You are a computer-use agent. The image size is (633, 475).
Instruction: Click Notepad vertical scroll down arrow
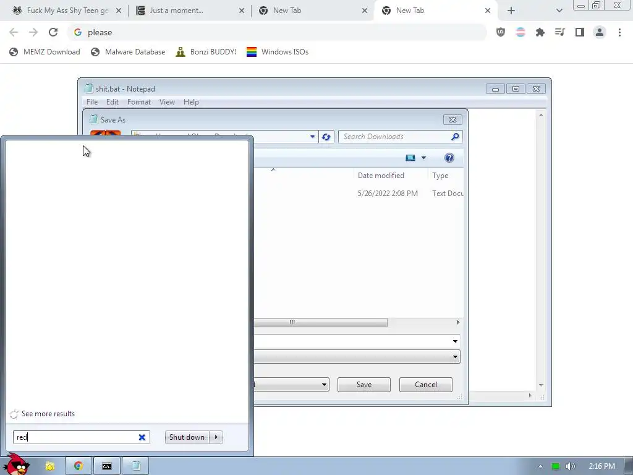point(540,385)
